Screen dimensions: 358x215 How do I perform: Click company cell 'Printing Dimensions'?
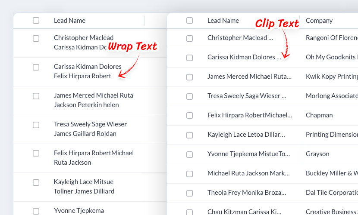point(332,135)
